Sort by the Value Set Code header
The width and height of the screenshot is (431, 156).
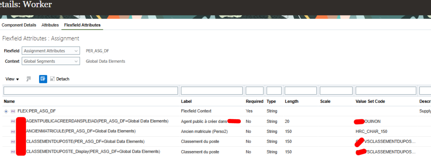[x=370, y=101]
